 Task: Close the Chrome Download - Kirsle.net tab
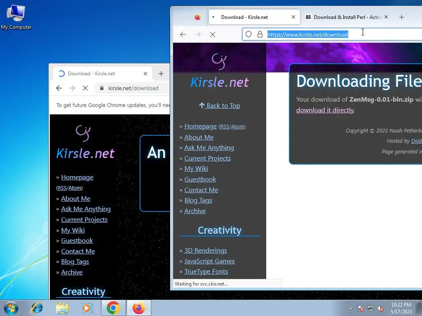point(145,74)
